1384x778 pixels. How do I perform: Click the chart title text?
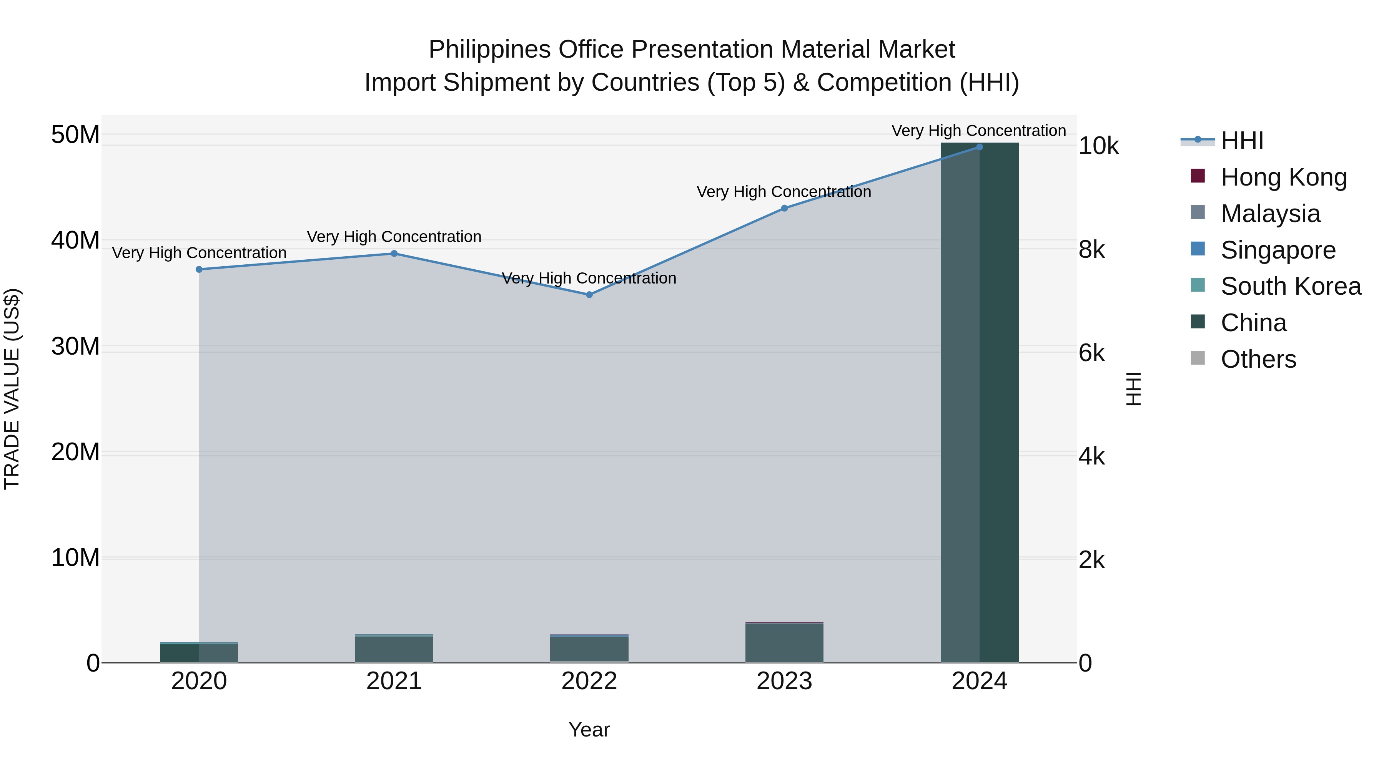pyautogui.click(x=692, y=66)
